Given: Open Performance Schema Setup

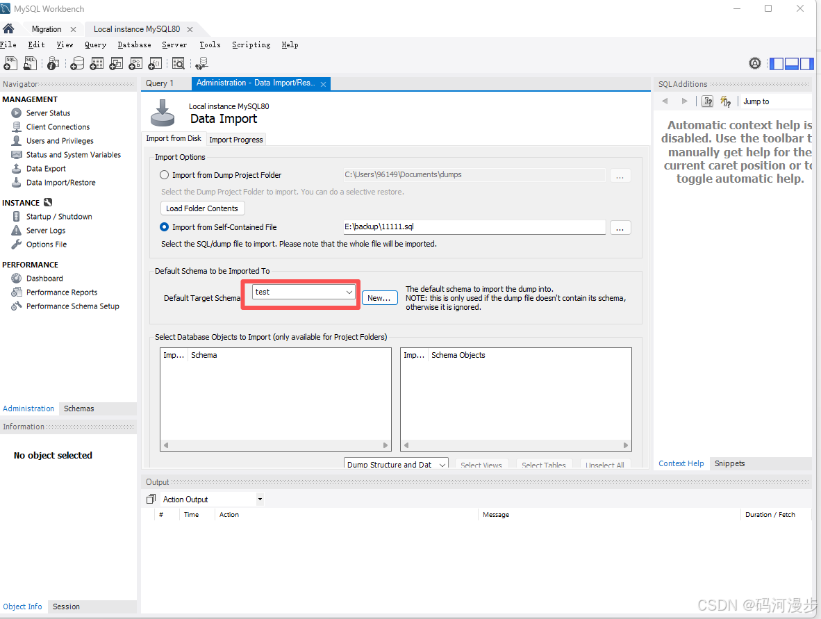Looking at the screenshot, I should click(x=73, y=306).
